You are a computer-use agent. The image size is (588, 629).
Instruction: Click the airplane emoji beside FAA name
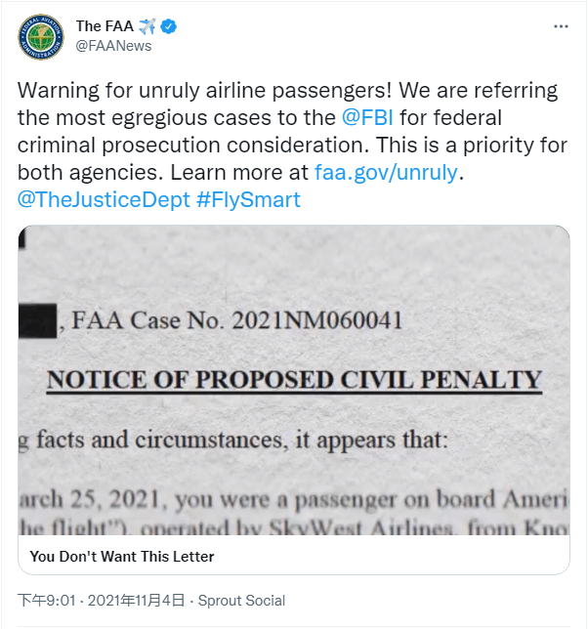[x=147, y=26]
